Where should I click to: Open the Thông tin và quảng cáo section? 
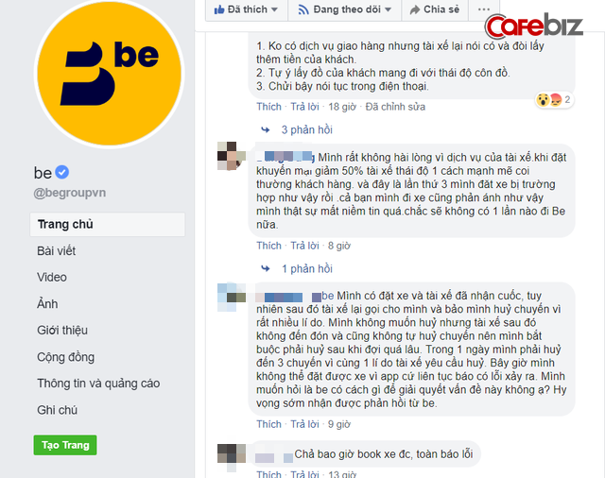point(98,384)
